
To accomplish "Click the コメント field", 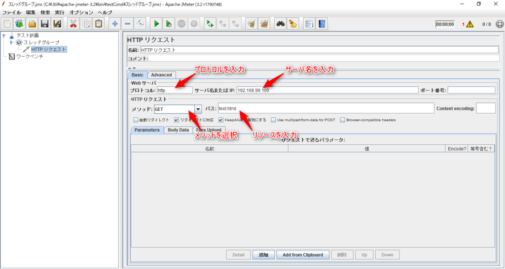I will click(x=324, y=59).
